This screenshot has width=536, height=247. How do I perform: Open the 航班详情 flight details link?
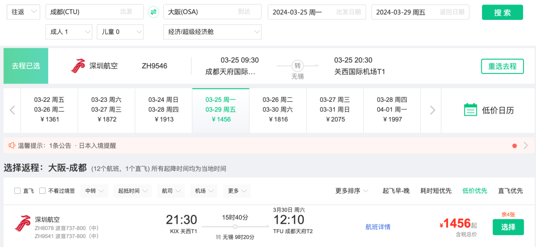coord(378,227)
